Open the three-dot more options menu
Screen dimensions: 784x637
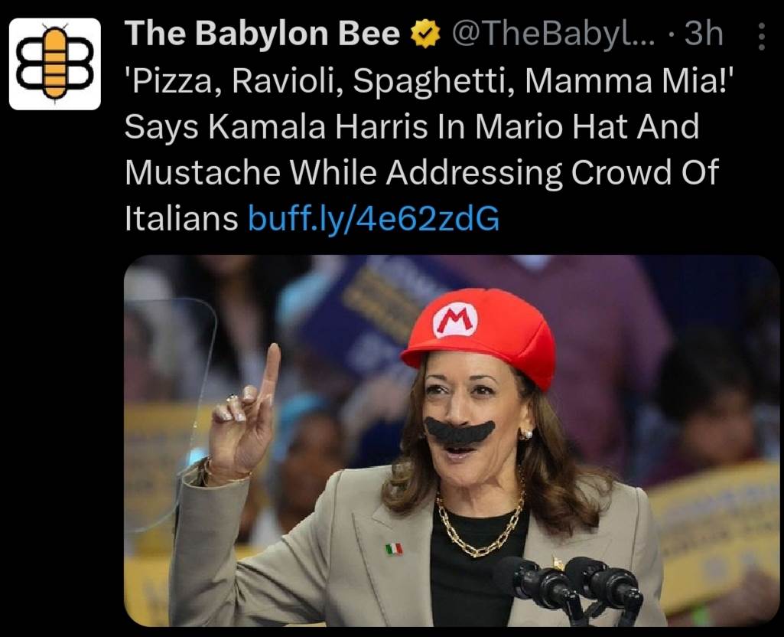[x=761, y=36]
